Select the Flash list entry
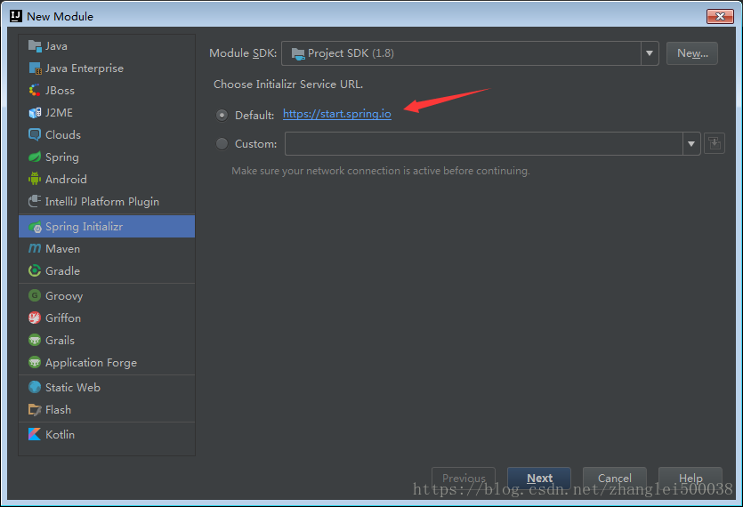The width and height of the screenshot is (743, 507). pyautogui.click(x=107, y=410)
